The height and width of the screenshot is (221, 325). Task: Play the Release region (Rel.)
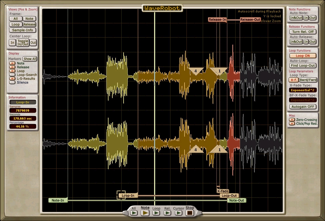click(168, 213)
